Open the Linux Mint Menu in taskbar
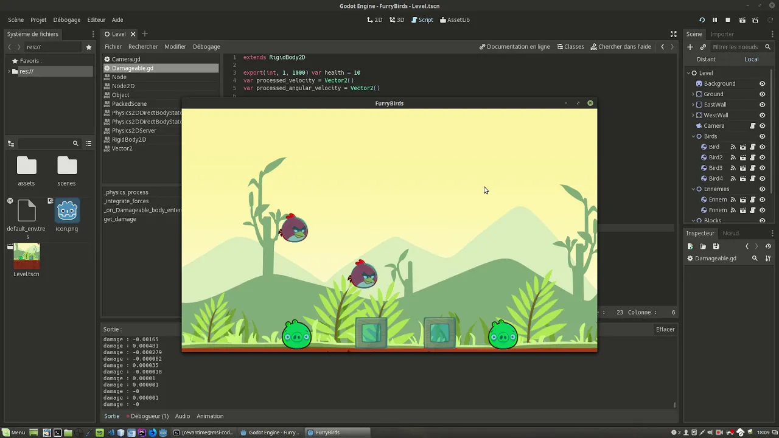 pos(13,433)
